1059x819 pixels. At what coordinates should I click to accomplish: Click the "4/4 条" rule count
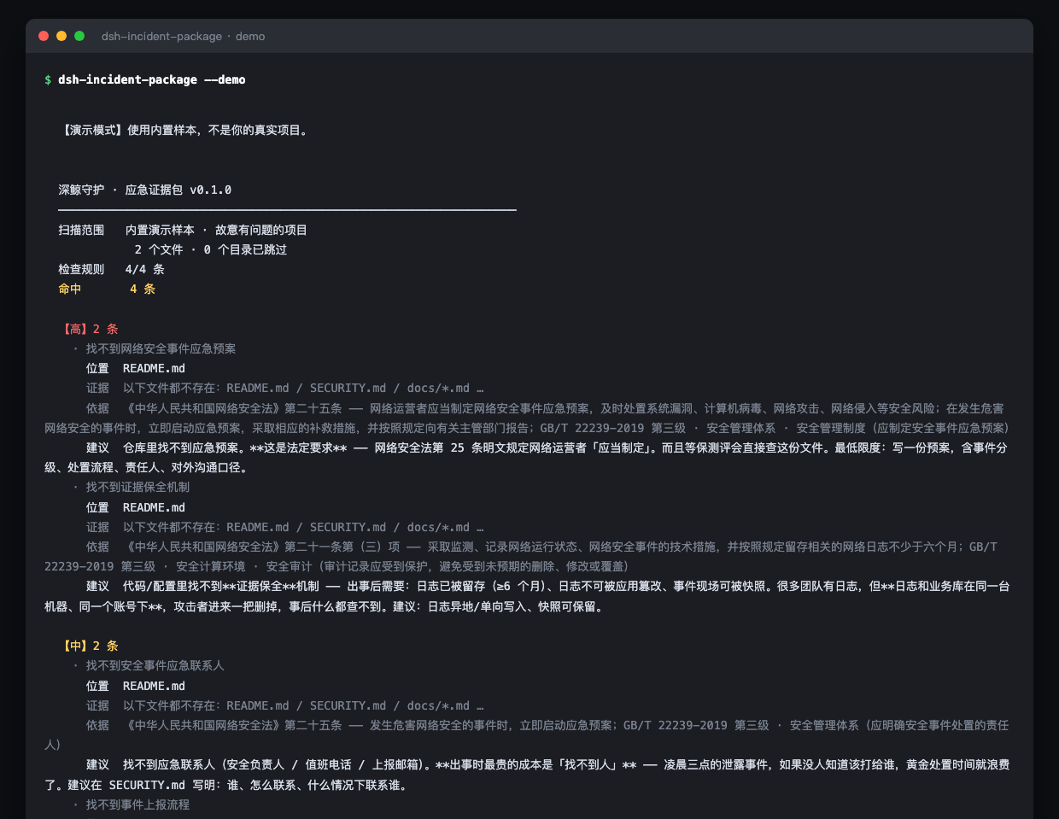click(144, 269)
